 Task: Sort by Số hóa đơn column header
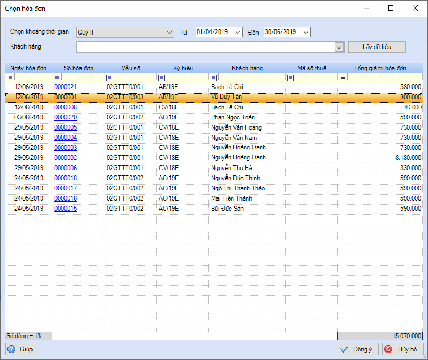click(x=78, y=68)
